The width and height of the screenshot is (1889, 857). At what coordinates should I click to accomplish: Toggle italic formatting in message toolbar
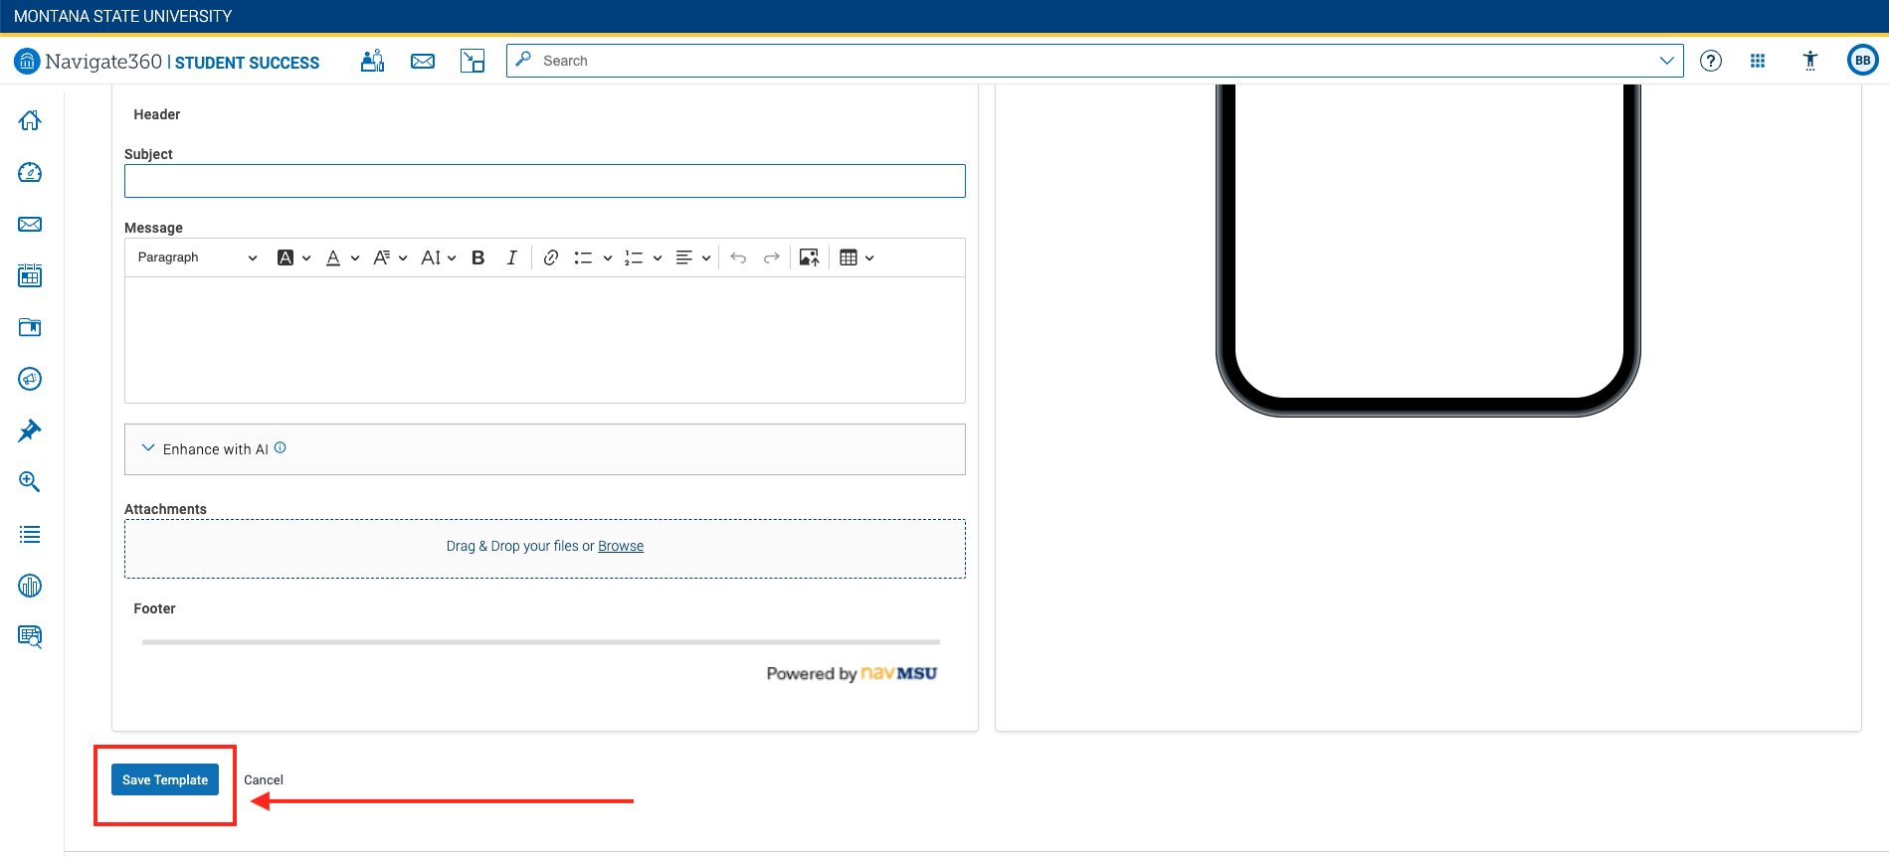(x=511, y=257)
